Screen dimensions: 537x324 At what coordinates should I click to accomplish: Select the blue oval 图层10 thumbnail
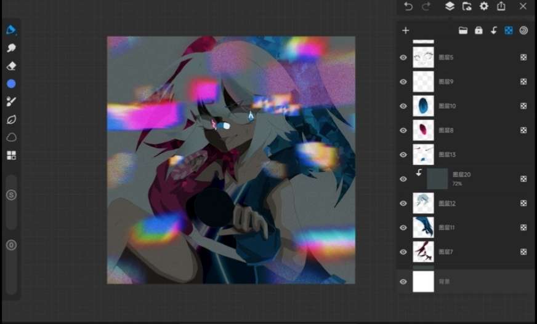423,106
